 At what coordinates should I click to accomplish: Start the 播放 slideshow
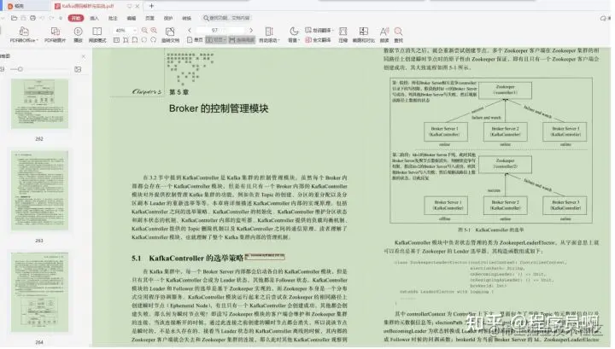pos(78,34)
